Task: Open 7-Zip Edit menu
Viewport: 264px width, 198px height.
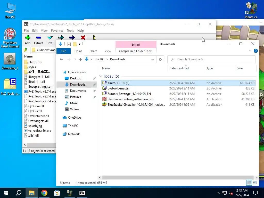Action: 35,31
